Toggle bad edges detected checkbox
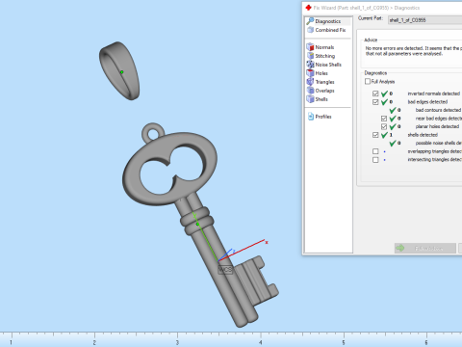 tap(375, 102)
